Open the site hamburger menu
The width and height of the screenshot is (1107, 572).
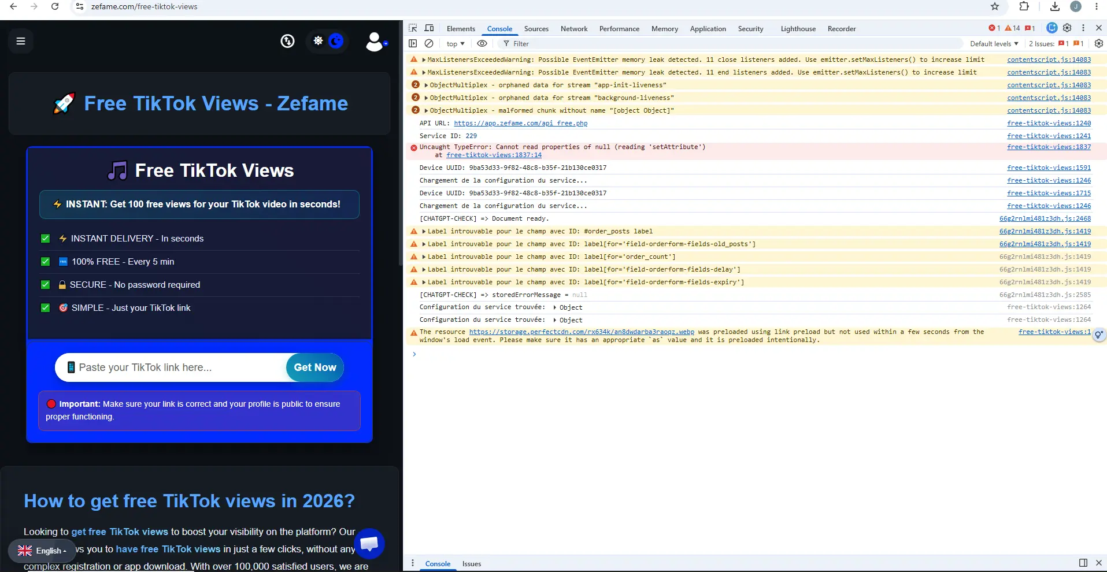21,41
